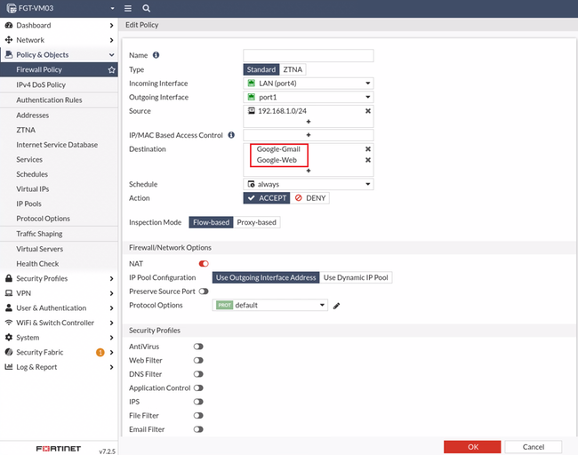Click into the policy Name field
The width and height of the screenshot is (578, 455).
tap(309, 55)
